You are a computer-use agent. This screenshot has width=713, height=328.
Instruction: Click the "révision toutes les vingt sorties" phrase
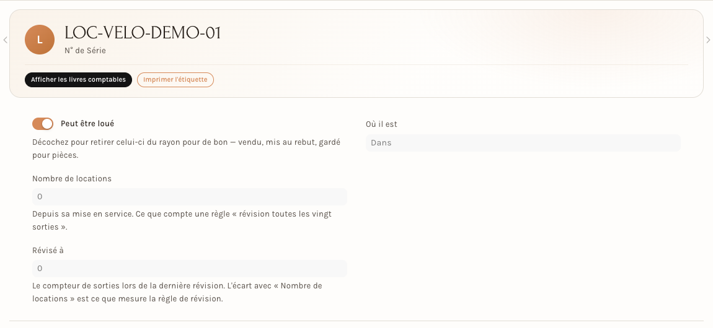182,220
